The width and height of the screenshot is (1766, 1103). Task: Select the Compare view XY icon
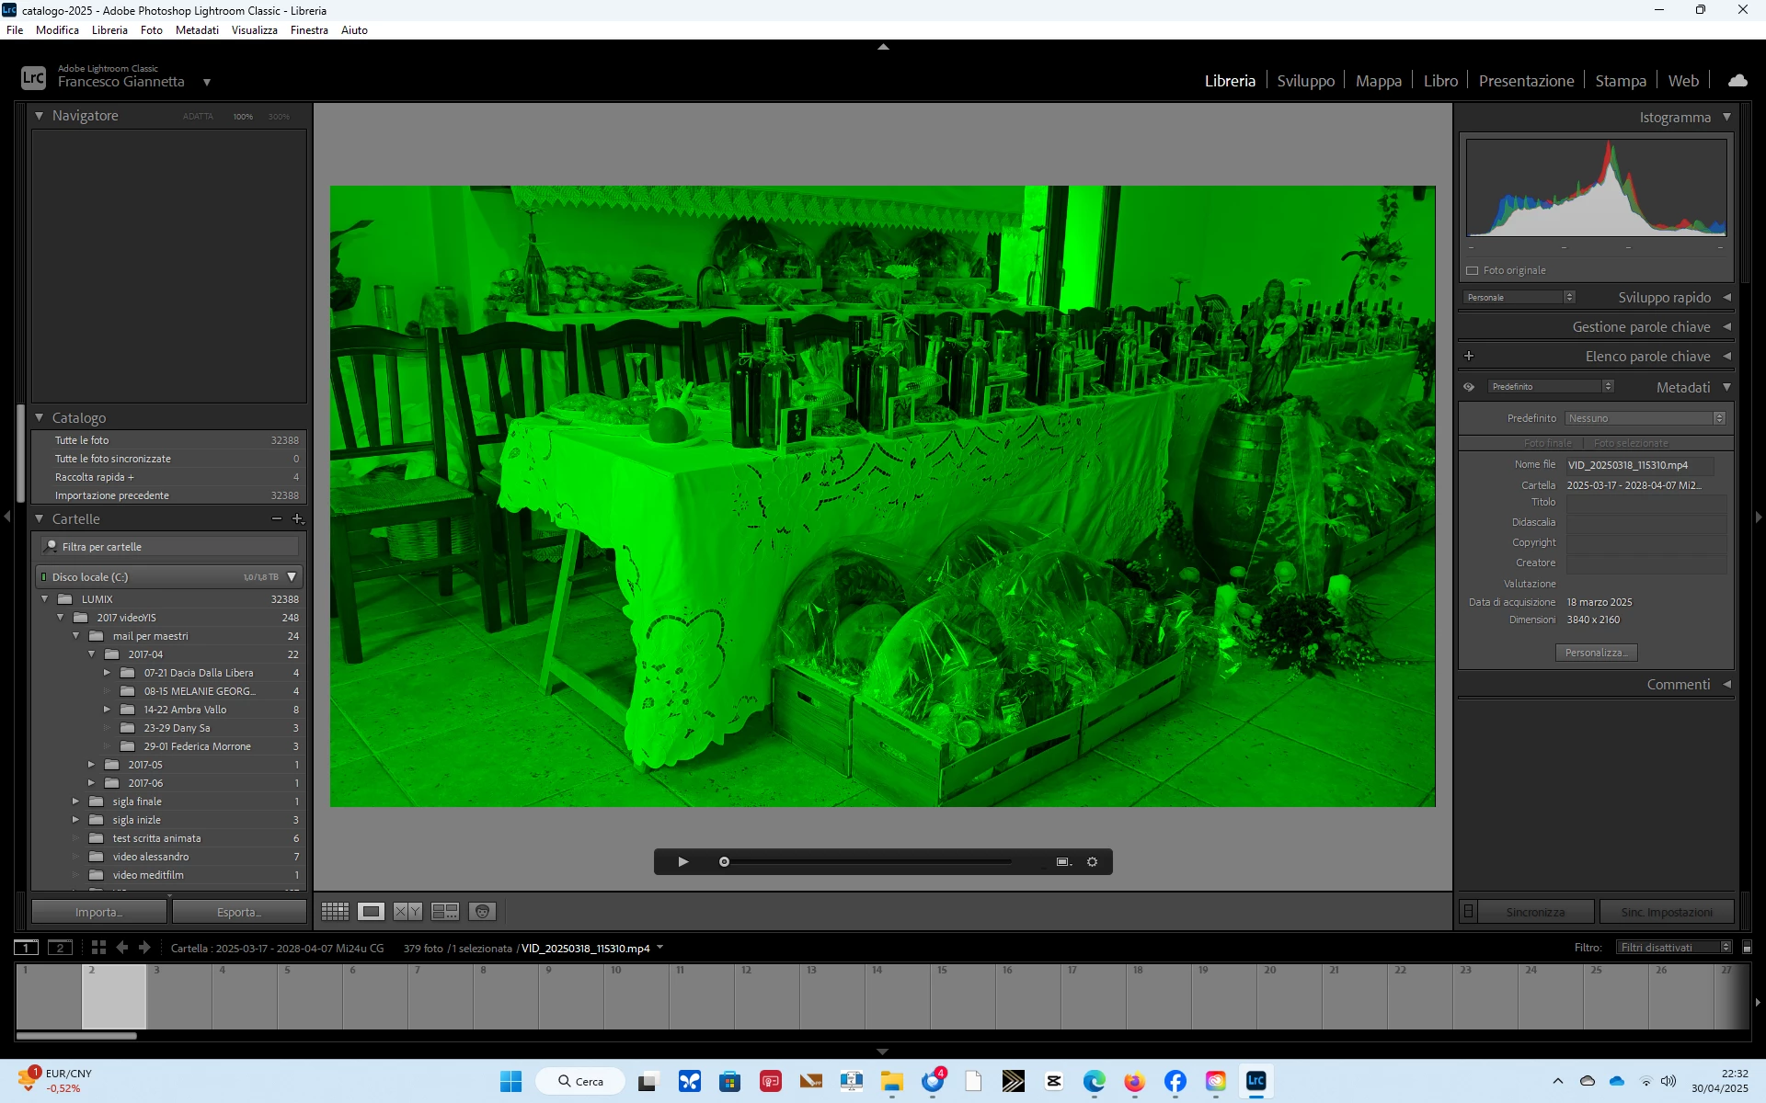click(x=407, y=911)
